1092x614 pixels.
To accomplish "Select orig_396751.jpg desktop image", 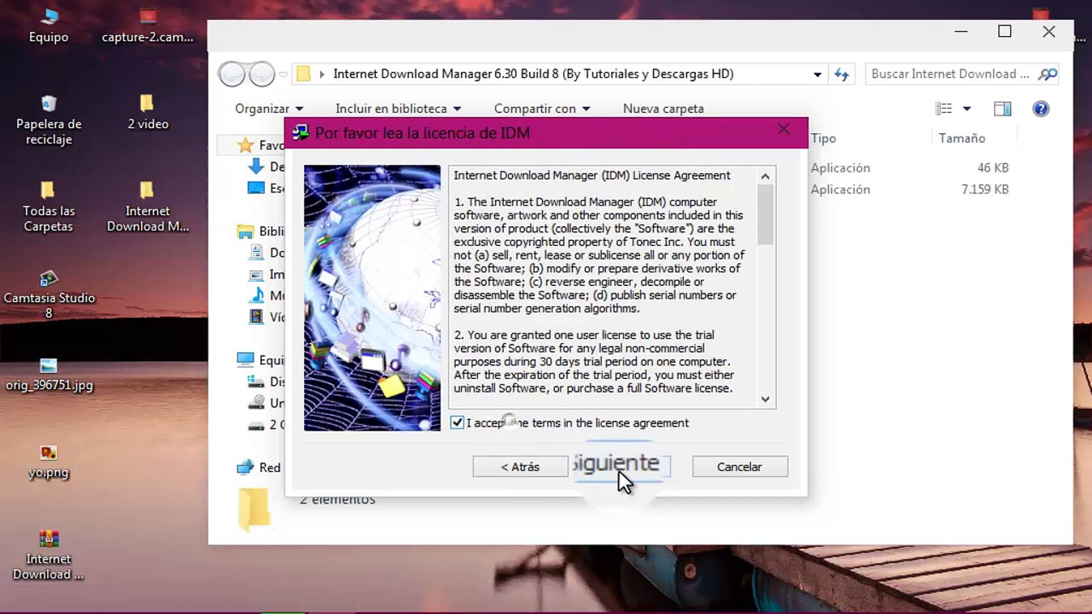I will click(x=49, y=375).
